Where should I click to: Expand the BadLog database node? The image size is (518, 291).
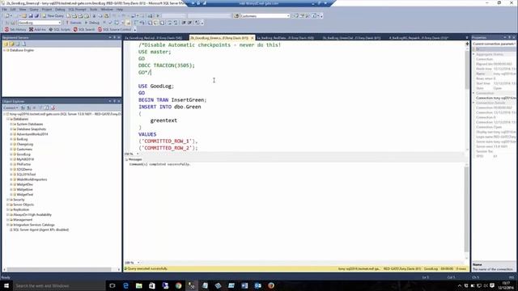[11, 139]
